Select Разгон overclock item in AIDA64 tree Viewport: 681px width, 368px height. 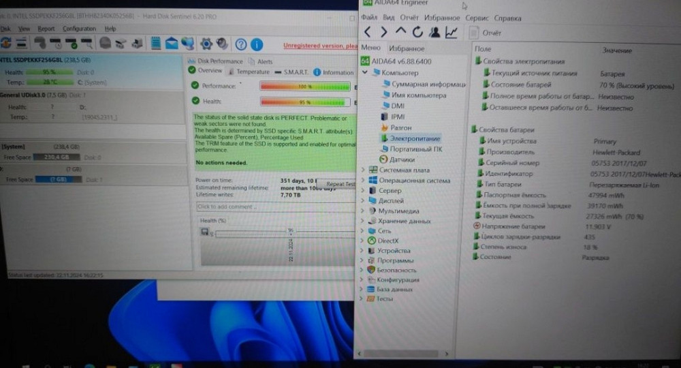pos(396,127)
